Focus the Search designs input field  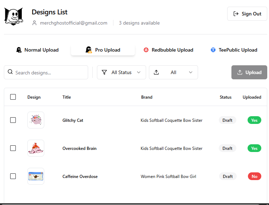pos(46,72)
